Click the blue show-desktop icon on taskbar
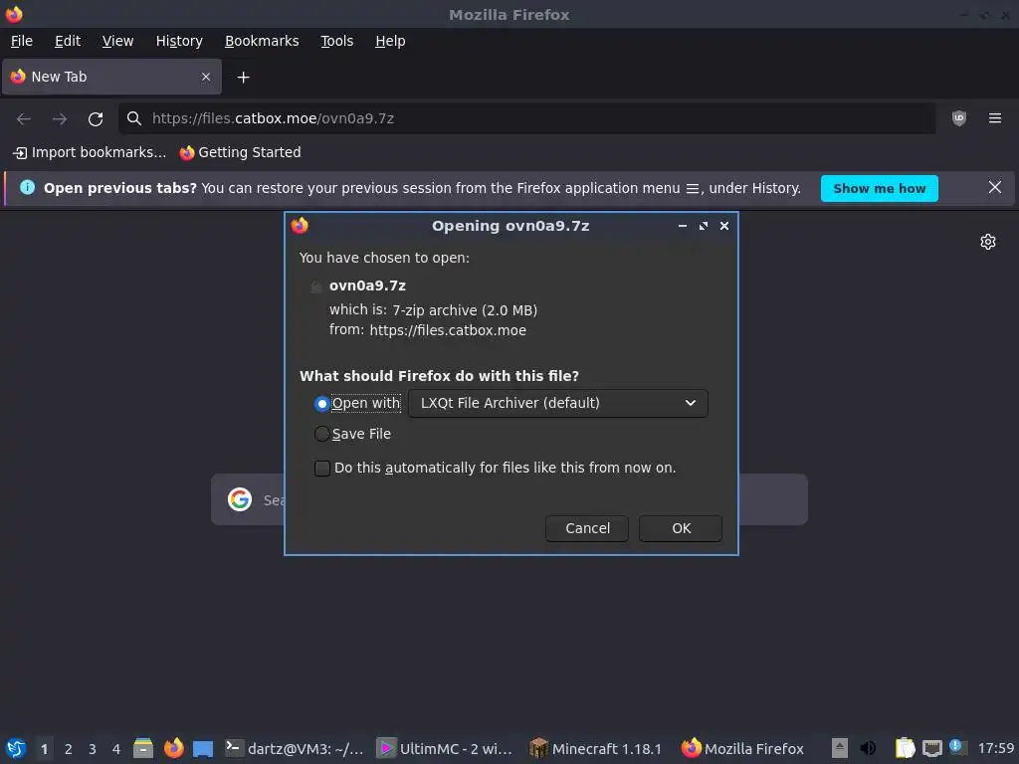The image size is (1019, 764). (x=203, y=749)
